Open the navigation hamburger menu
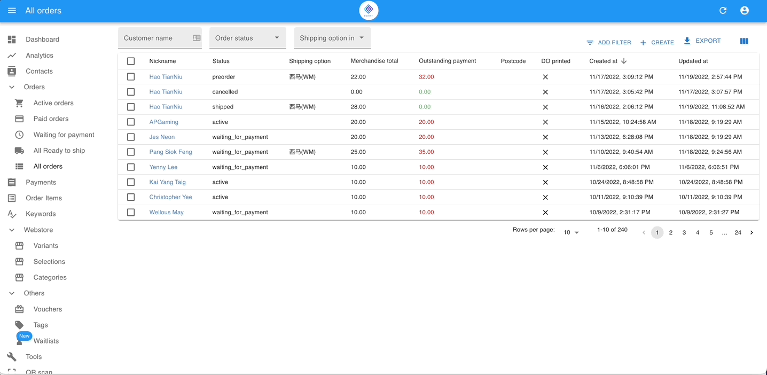The image size is (767, 375). [x=12, y=10]
